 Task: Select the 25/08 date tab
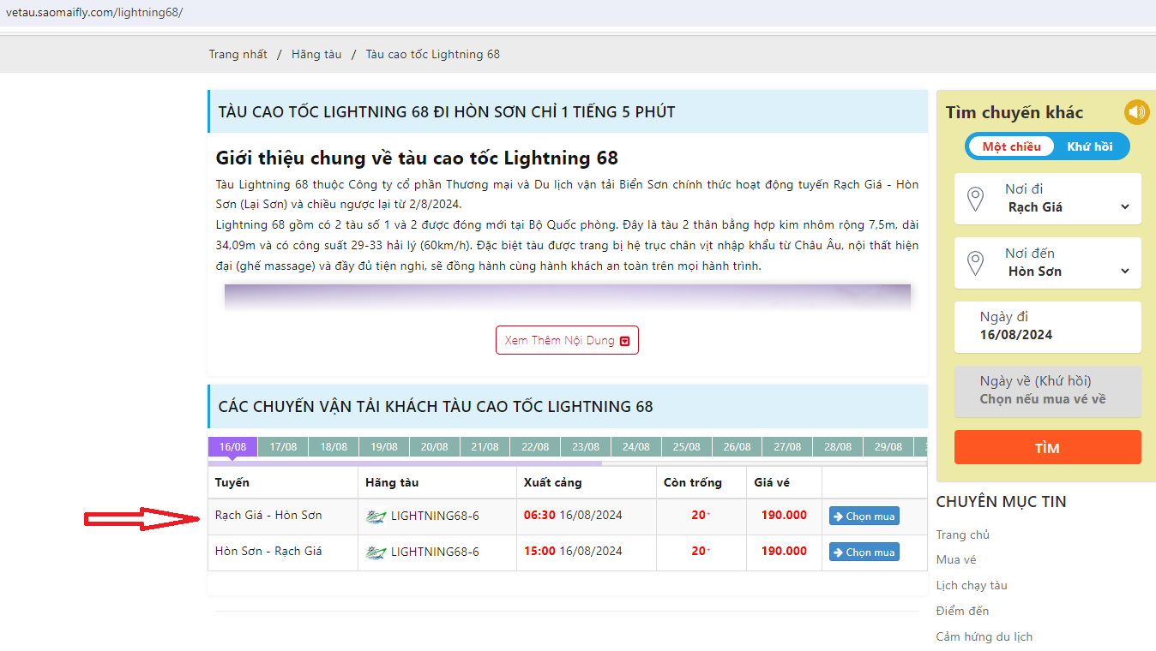[687, 447]
